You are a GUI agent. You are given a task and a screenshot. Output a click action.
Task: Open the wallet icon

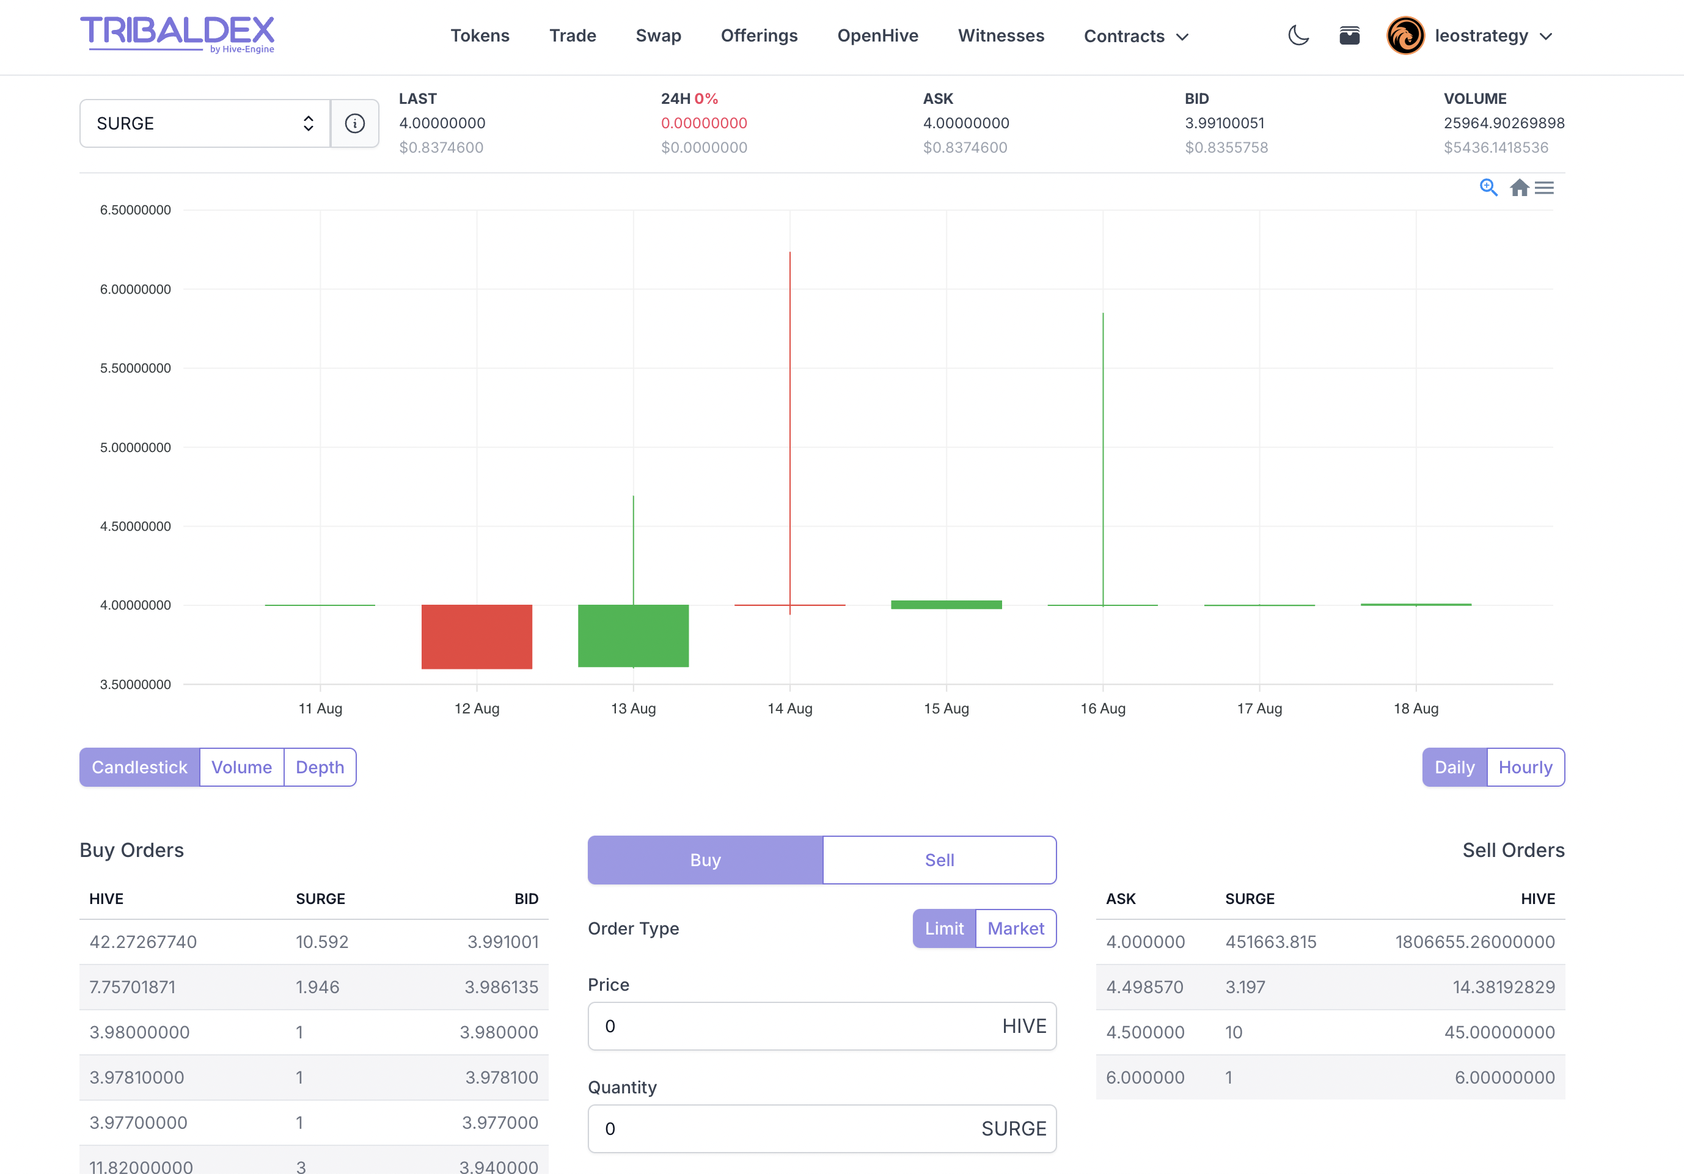coord(1349,35)
